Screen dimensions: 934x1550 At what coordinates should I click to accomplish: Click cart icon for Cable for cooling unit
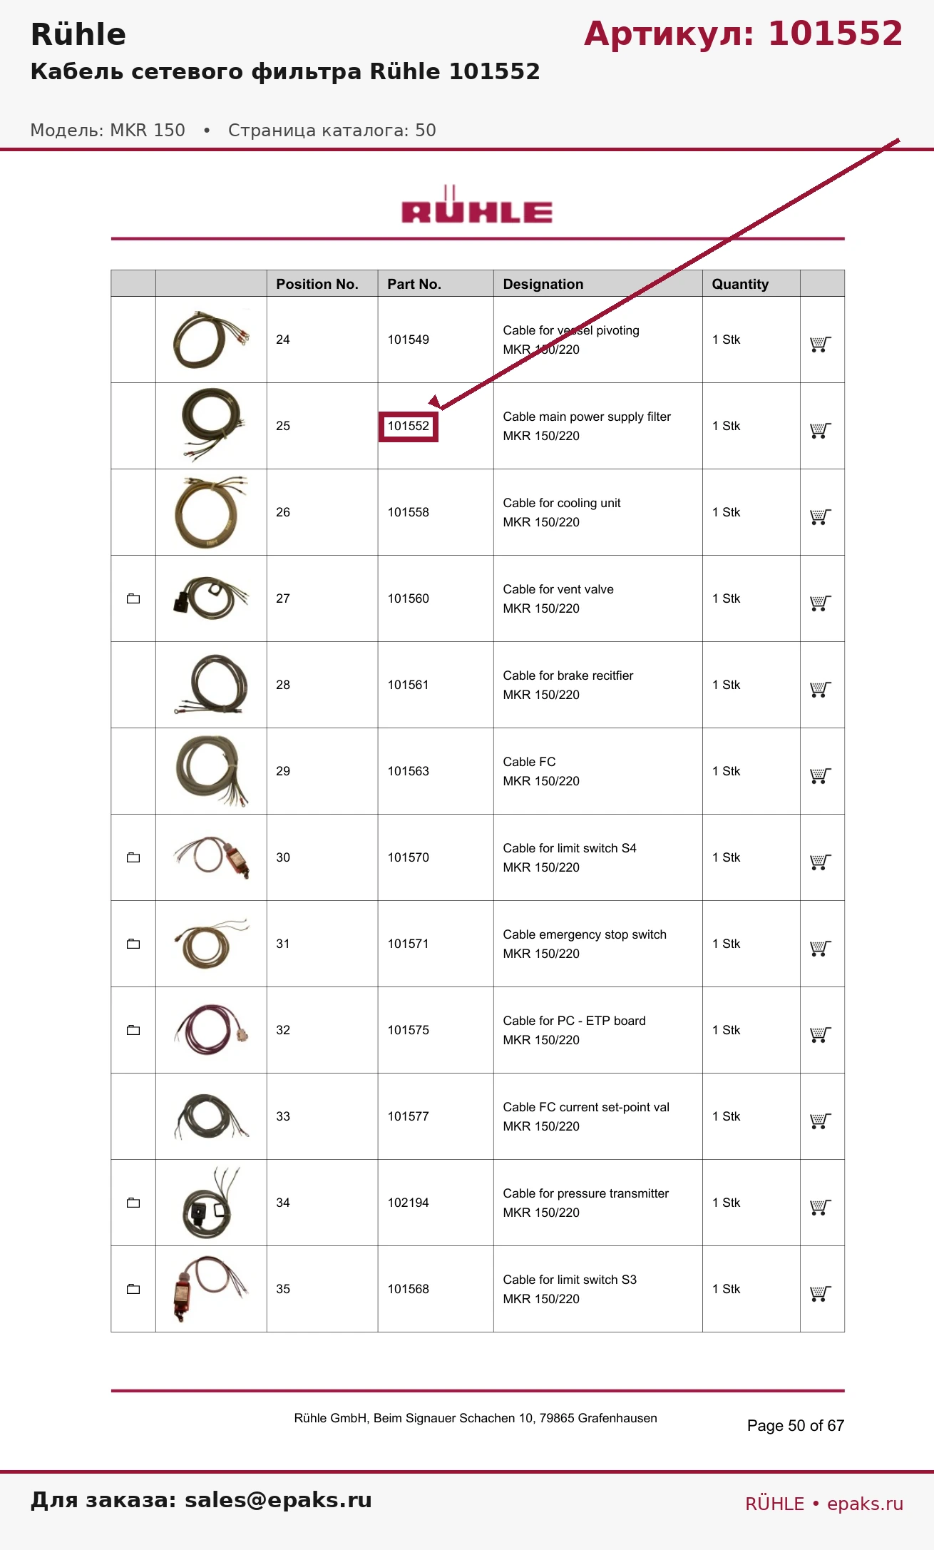pos(820,517)
